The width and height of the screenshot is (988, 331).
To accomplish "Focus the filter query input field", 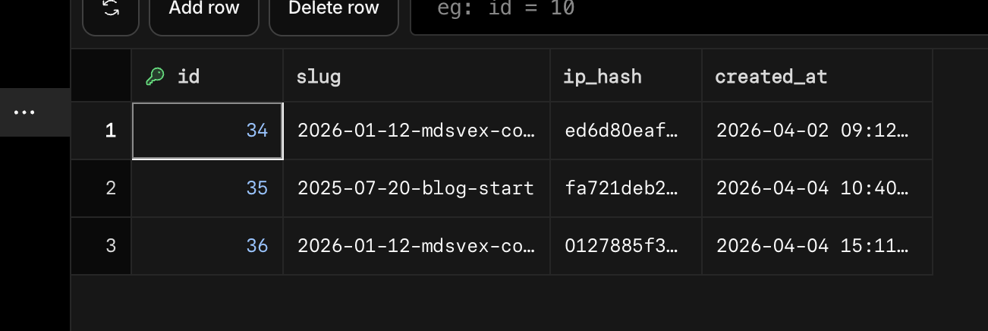I will pos(698,11).
